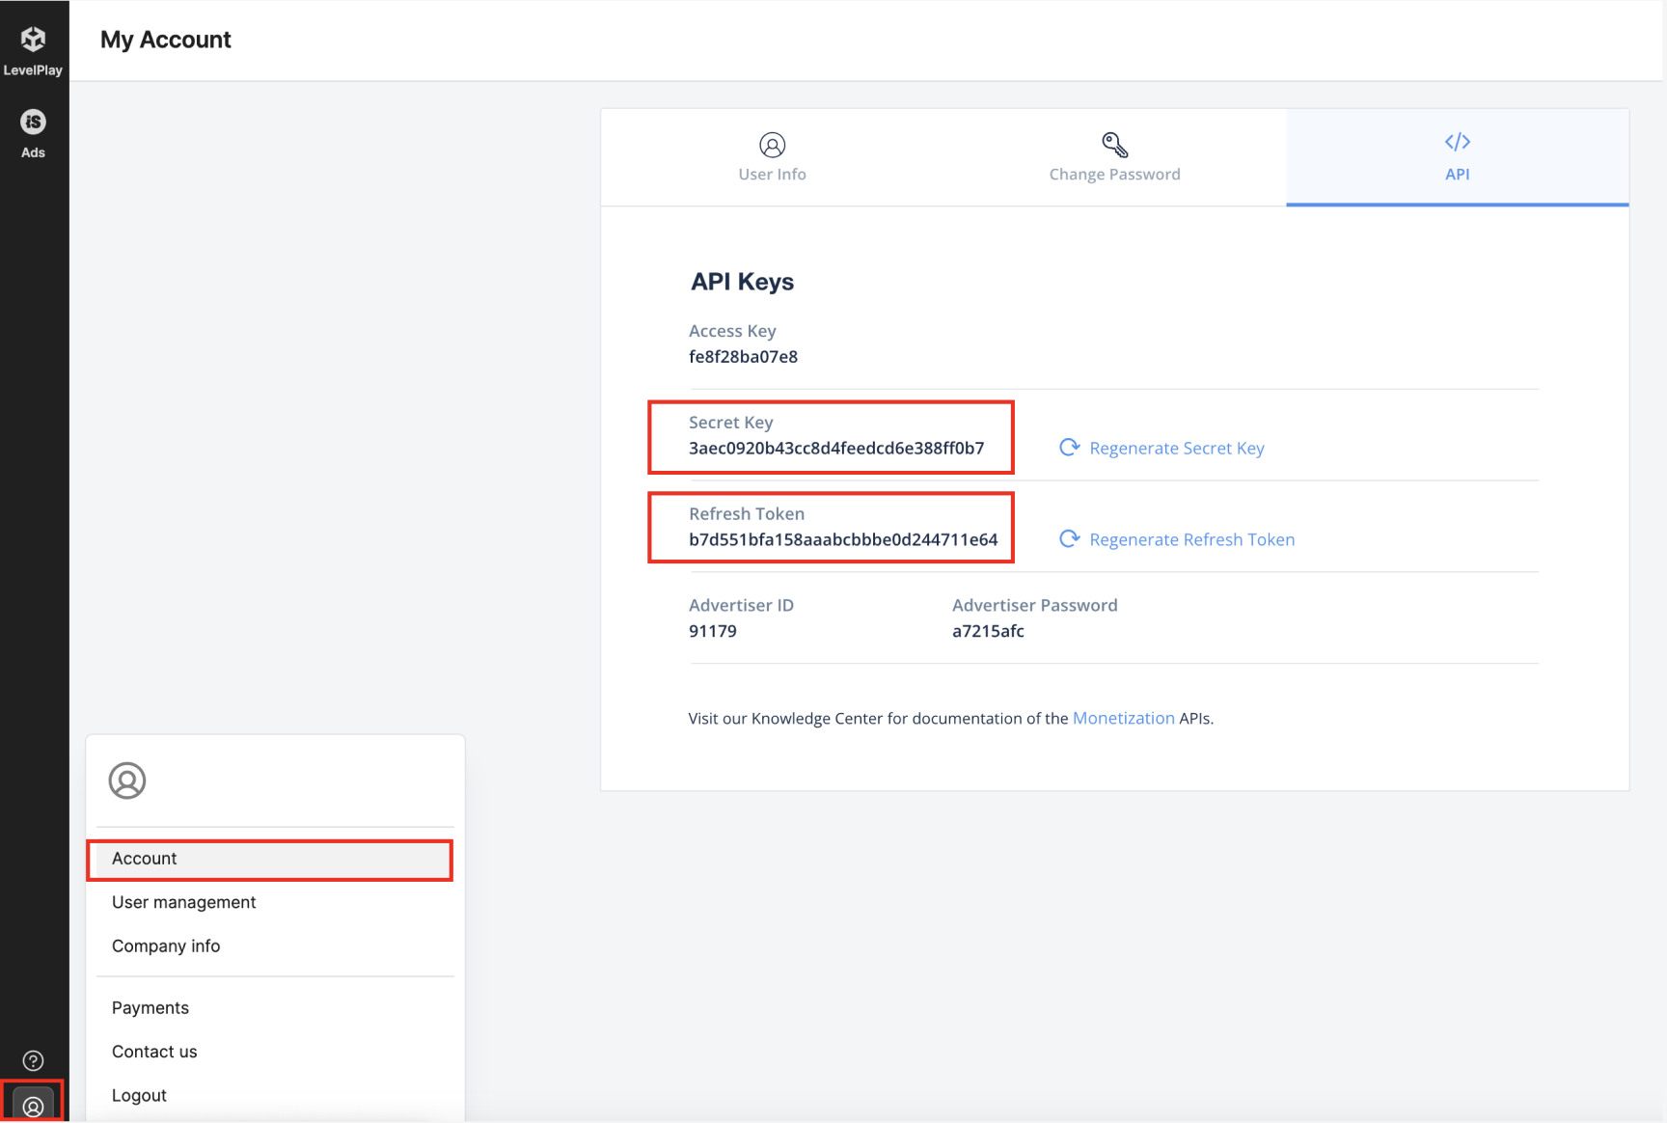This screenshot has width=1667, height=1123.
Task: Click the Regenerate Secret Key link
Action: click(x=1177, y=448)
